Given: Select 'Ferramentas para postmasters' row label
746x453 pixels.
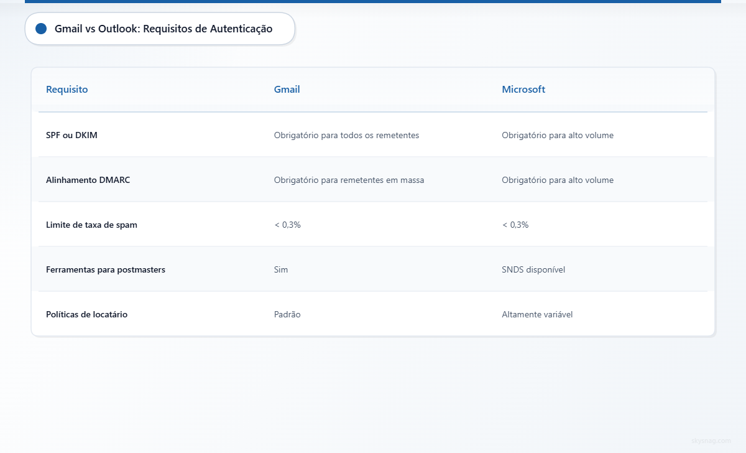Looking at the screenshot, I should click(x=106, y=269).
